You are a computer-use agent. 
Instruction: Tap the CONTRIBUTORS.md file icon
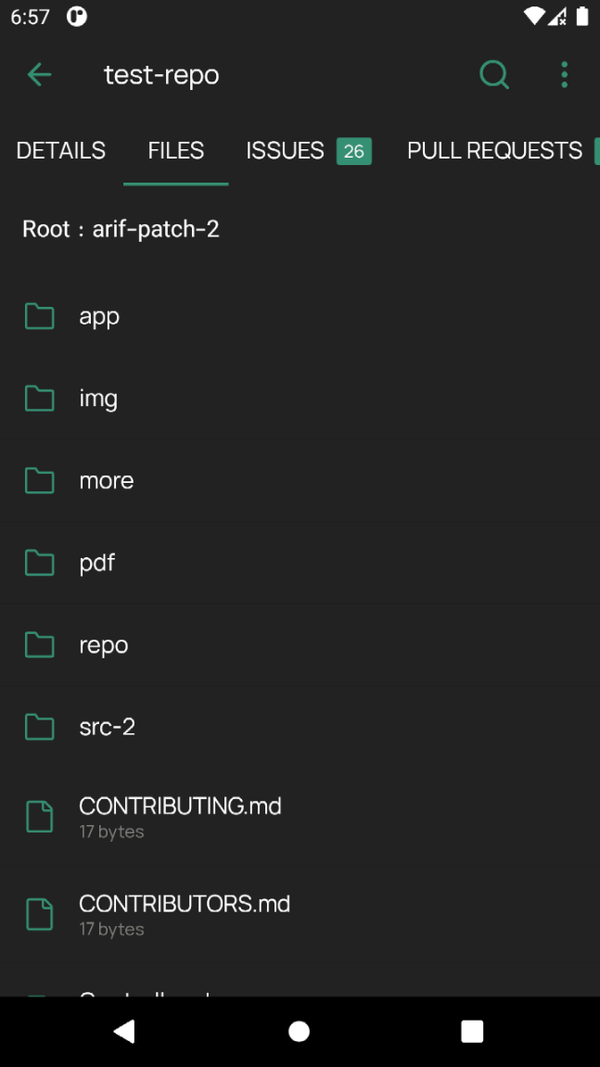[39, 914]
